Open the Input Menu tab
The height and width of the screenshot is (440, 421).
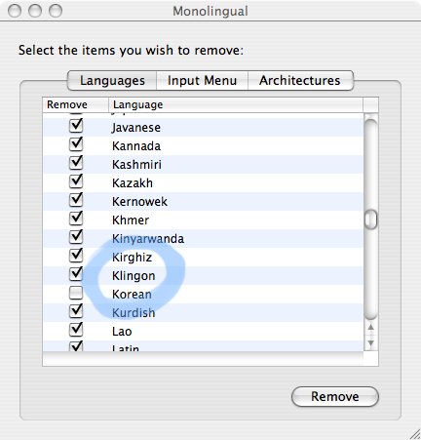pos(202,80)
